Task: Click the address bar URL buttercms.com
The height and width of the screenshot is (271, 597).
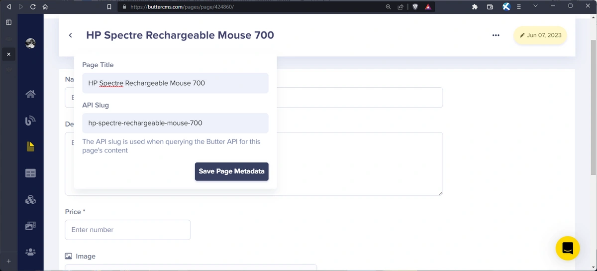Action: click(182, 7)
